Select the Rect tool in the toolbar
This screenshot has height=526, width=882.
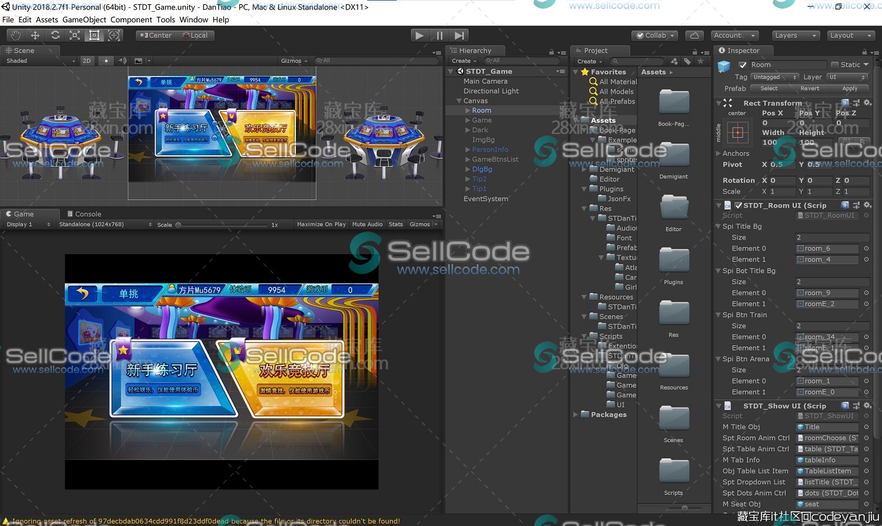(x=94, y=35)
